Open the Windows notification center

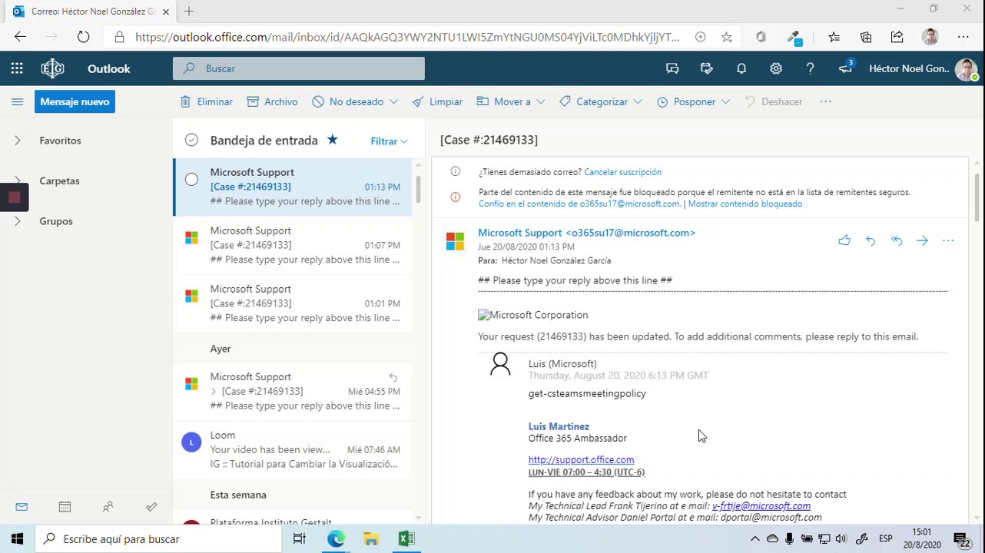click(x=961, y=538)
